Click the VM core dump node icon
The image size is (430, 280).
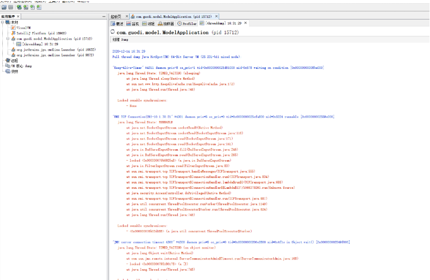pos(8,66)
